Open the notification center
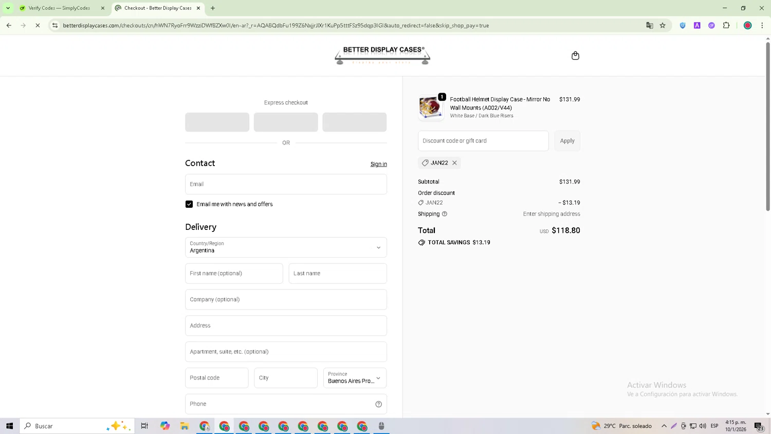The height and width of the screenshot is (434, 771). 759,426
